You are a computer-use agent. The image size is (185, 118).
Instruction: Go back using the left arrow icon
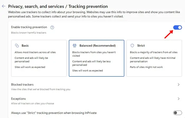coord(4,6)
